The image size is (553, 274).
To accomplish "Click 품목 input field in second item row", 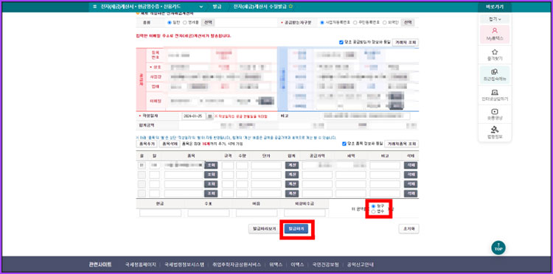I will pos(184,175).
